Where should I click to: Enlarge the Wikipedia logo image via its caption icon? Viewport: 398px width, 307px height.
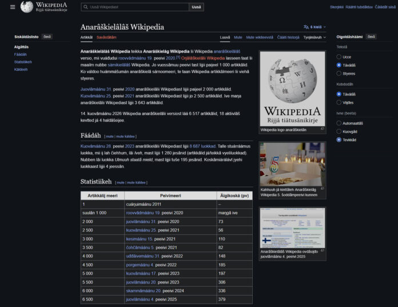pos(323,130)
